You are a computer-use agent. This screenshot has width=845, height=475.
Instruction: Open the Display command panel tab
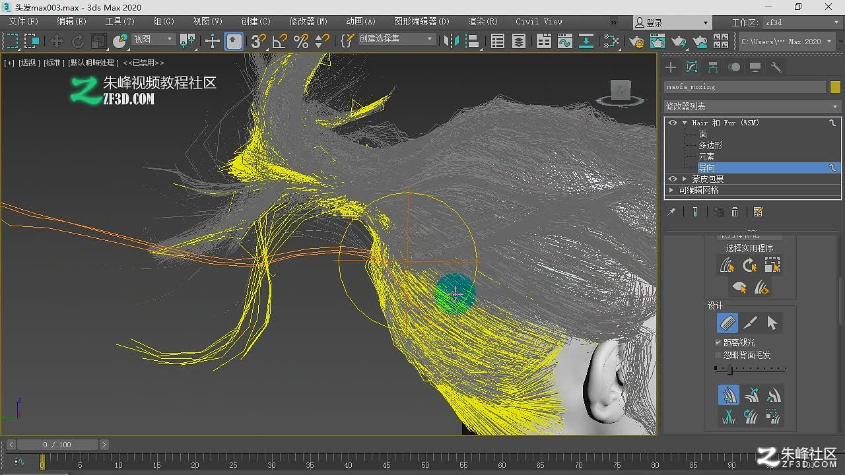(755, 67)
